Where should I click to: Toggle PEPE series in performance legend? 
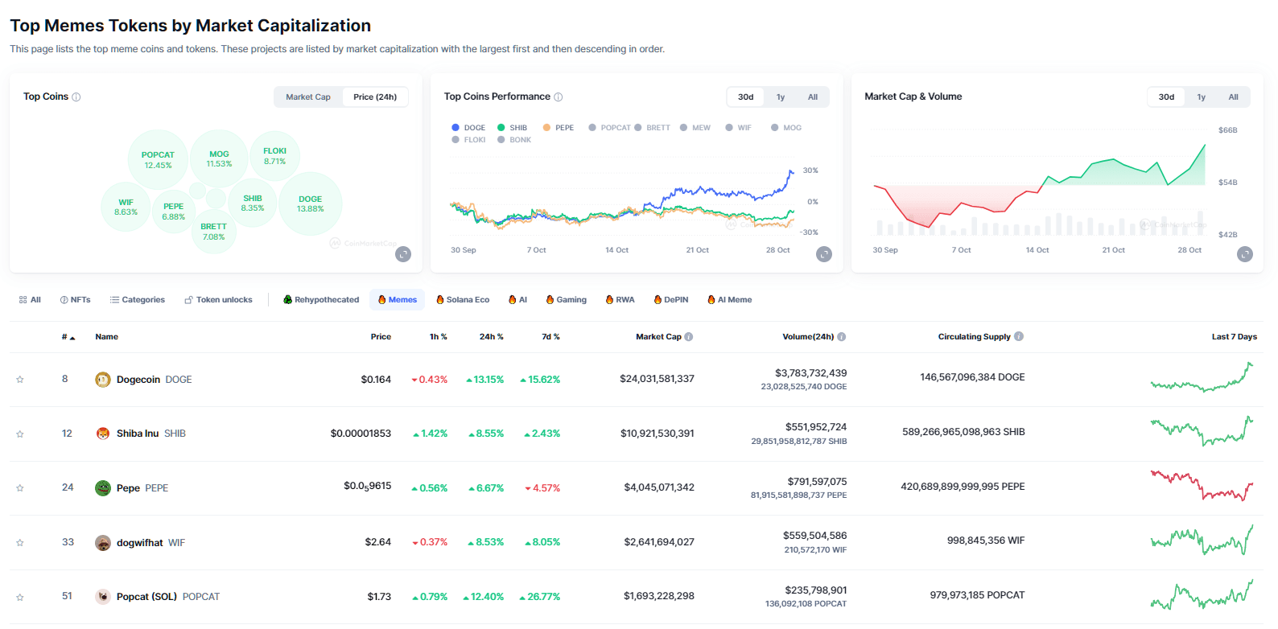click(559, 128)
